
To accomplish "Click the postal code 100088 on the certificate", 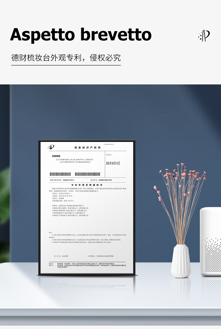I will tap(56, 156).
